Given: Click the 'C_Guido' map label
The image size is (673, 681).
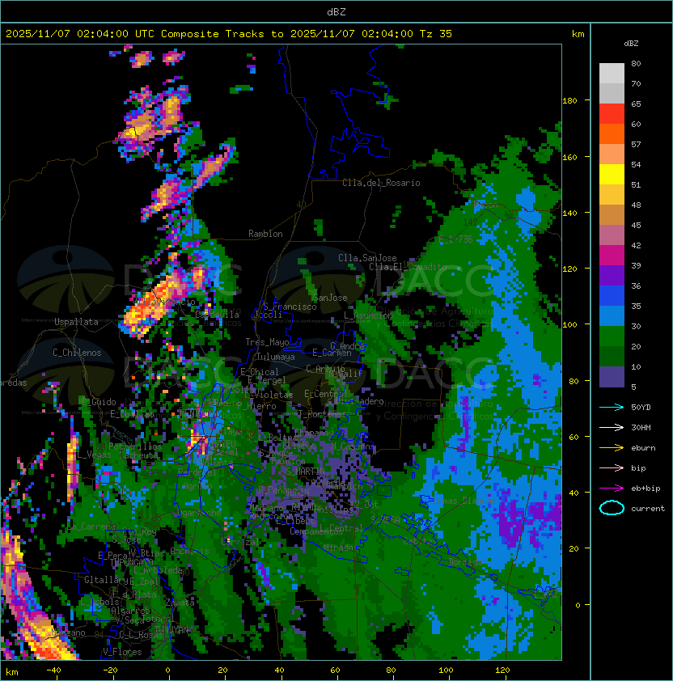Looking at the screenshot, I should 99,402.
